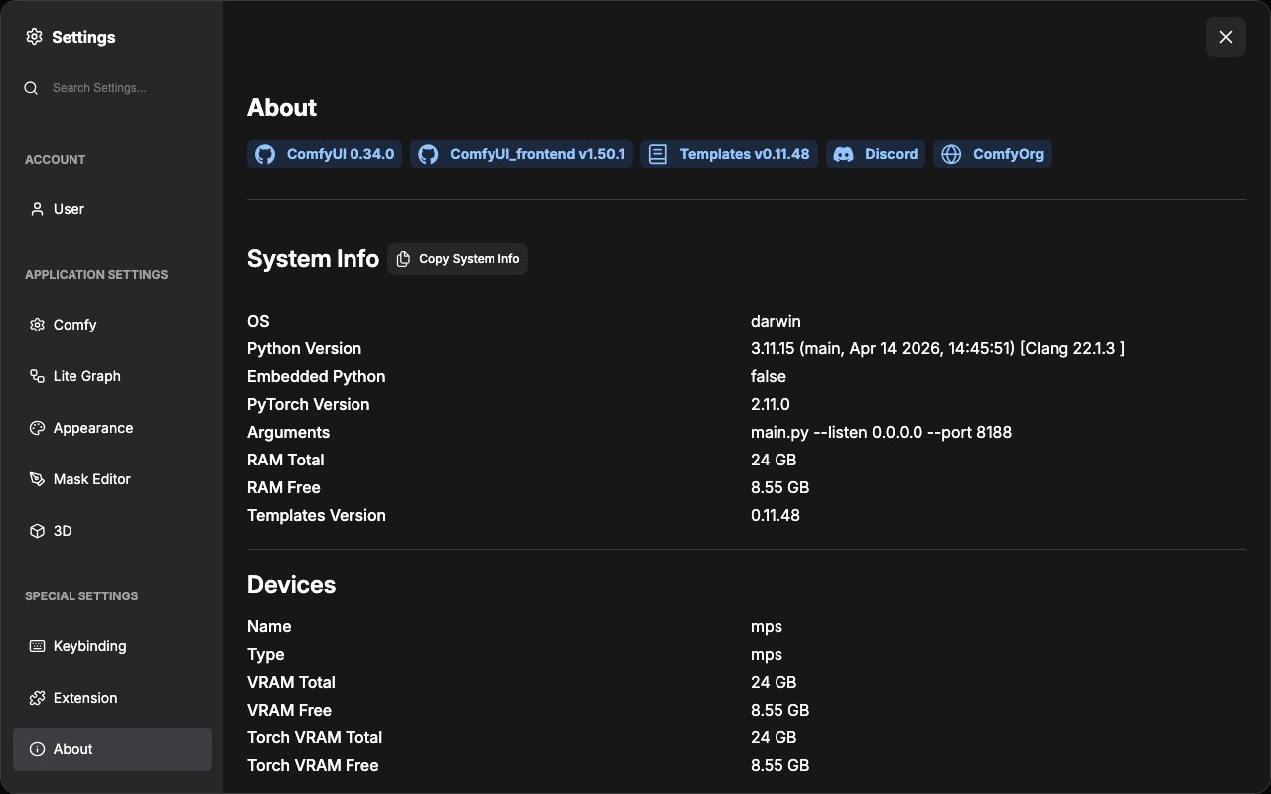Select the Mask Editor settings section
The width and height of the screenshot is (1271, 794).
click(112, 479)
